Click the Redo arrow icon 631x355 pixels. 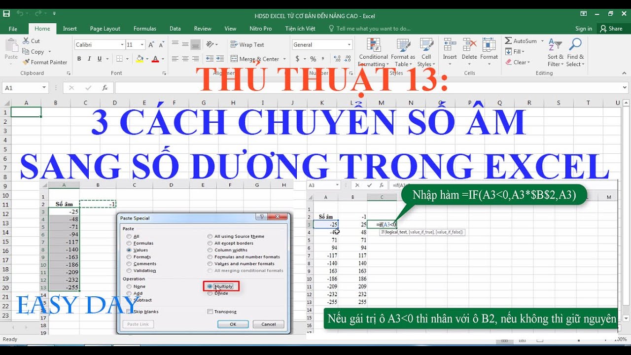point(39,13)
